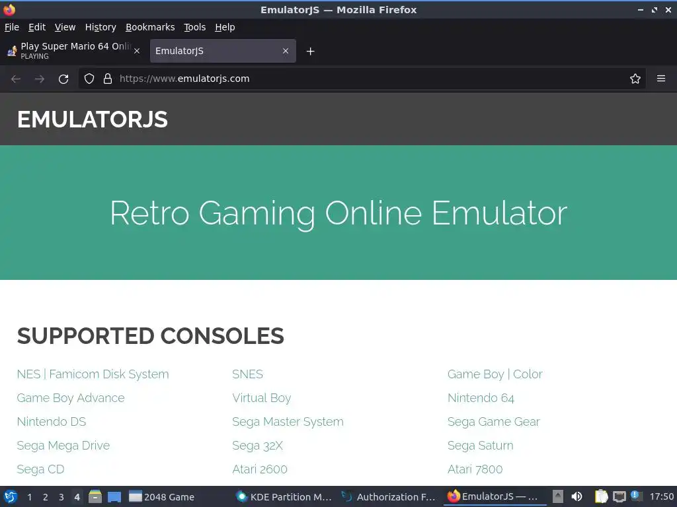Viewport: 677px width, 507px height.
Task: Open the Help menu
Action: click(225, 27)
